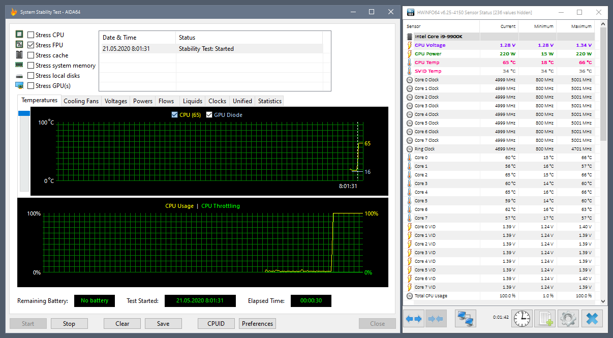Screen dimensions: 613x338
Task: Enable the Stress CPU checkbox
Action: 31,35
